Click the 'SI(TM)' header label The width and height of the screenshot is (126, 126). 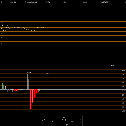point(48,2)
